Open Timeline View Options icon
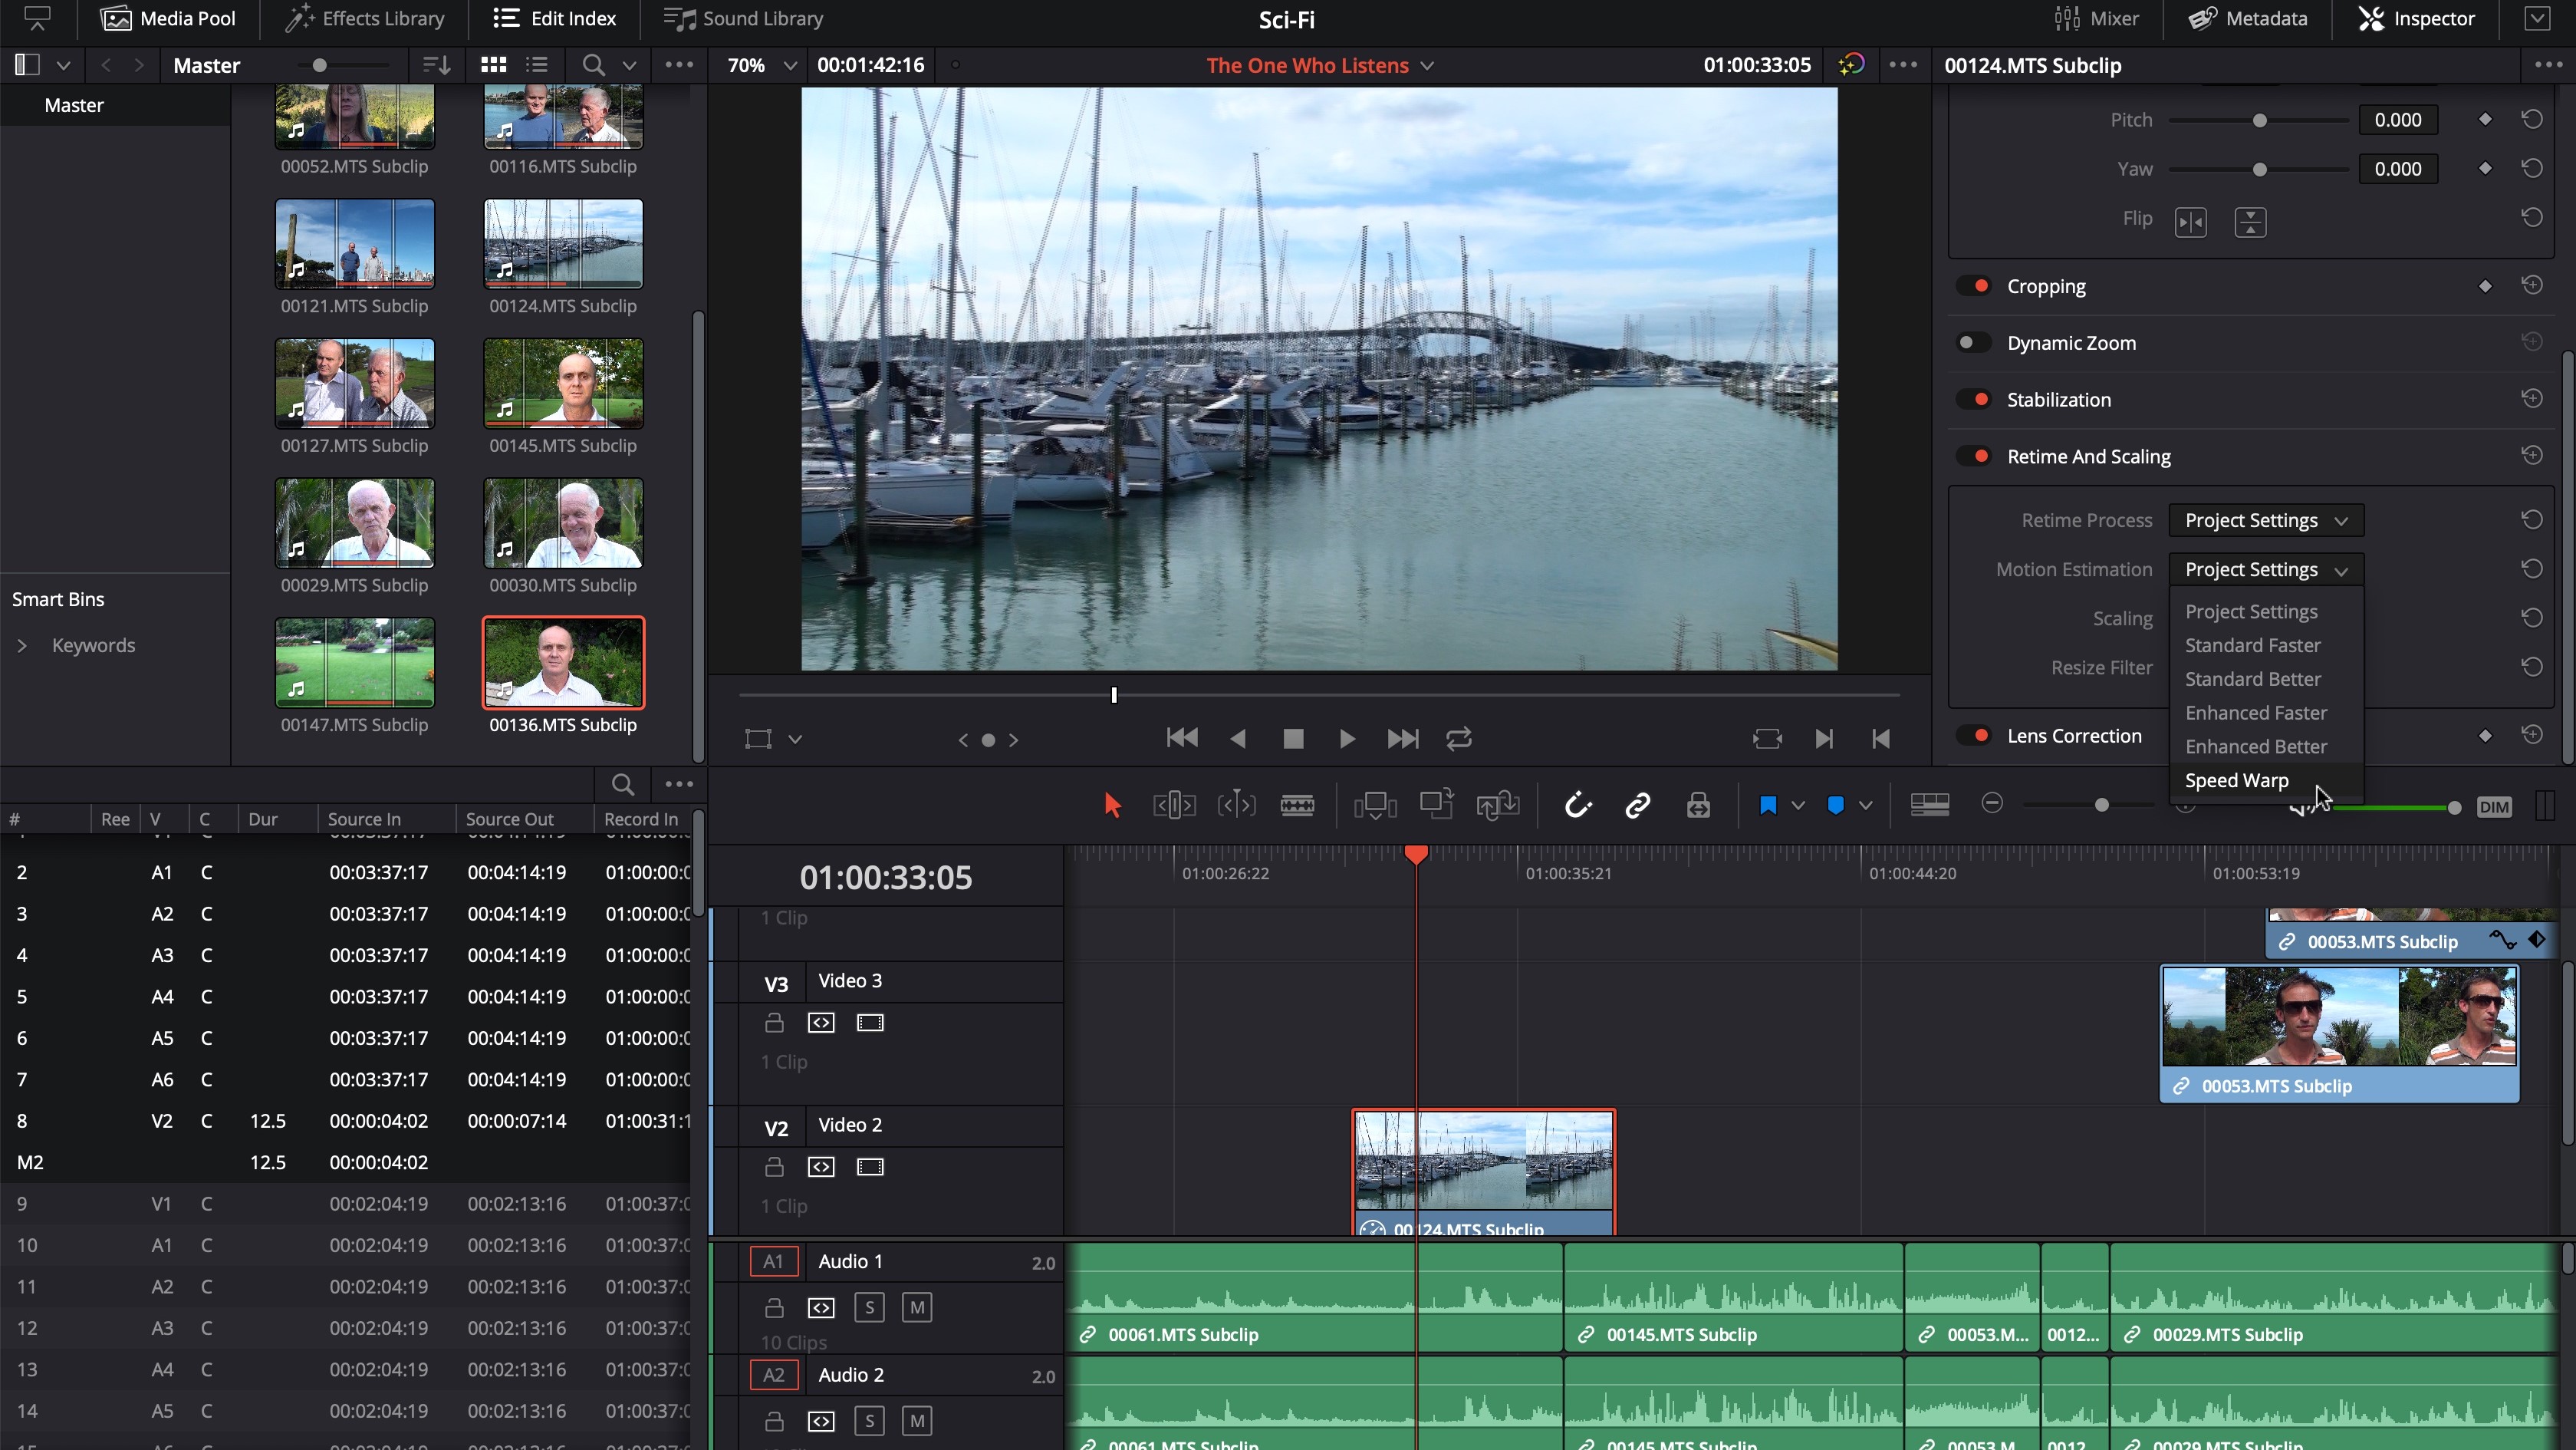The height and width of the screenshot is (1450, 2576). click(x=1929, y=806)
